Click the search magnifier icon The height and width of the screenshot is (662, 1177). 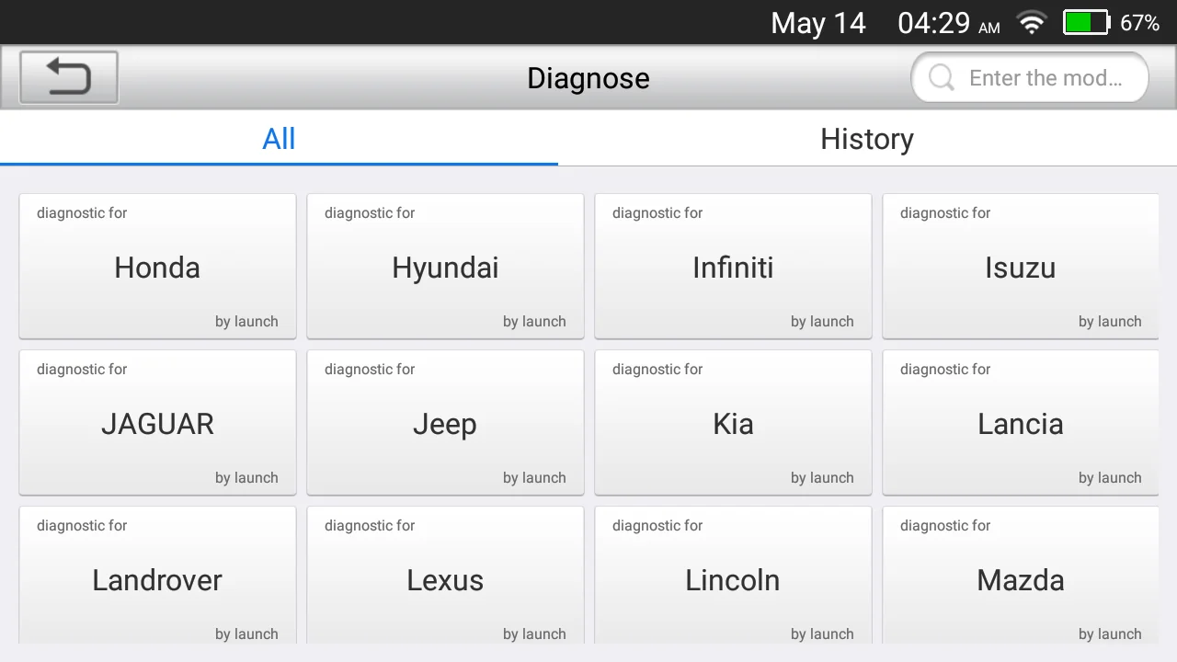coord(942,78)
